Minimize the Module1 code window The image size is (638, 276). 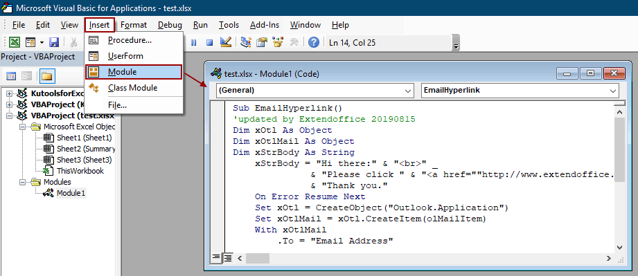click(567, 73)
